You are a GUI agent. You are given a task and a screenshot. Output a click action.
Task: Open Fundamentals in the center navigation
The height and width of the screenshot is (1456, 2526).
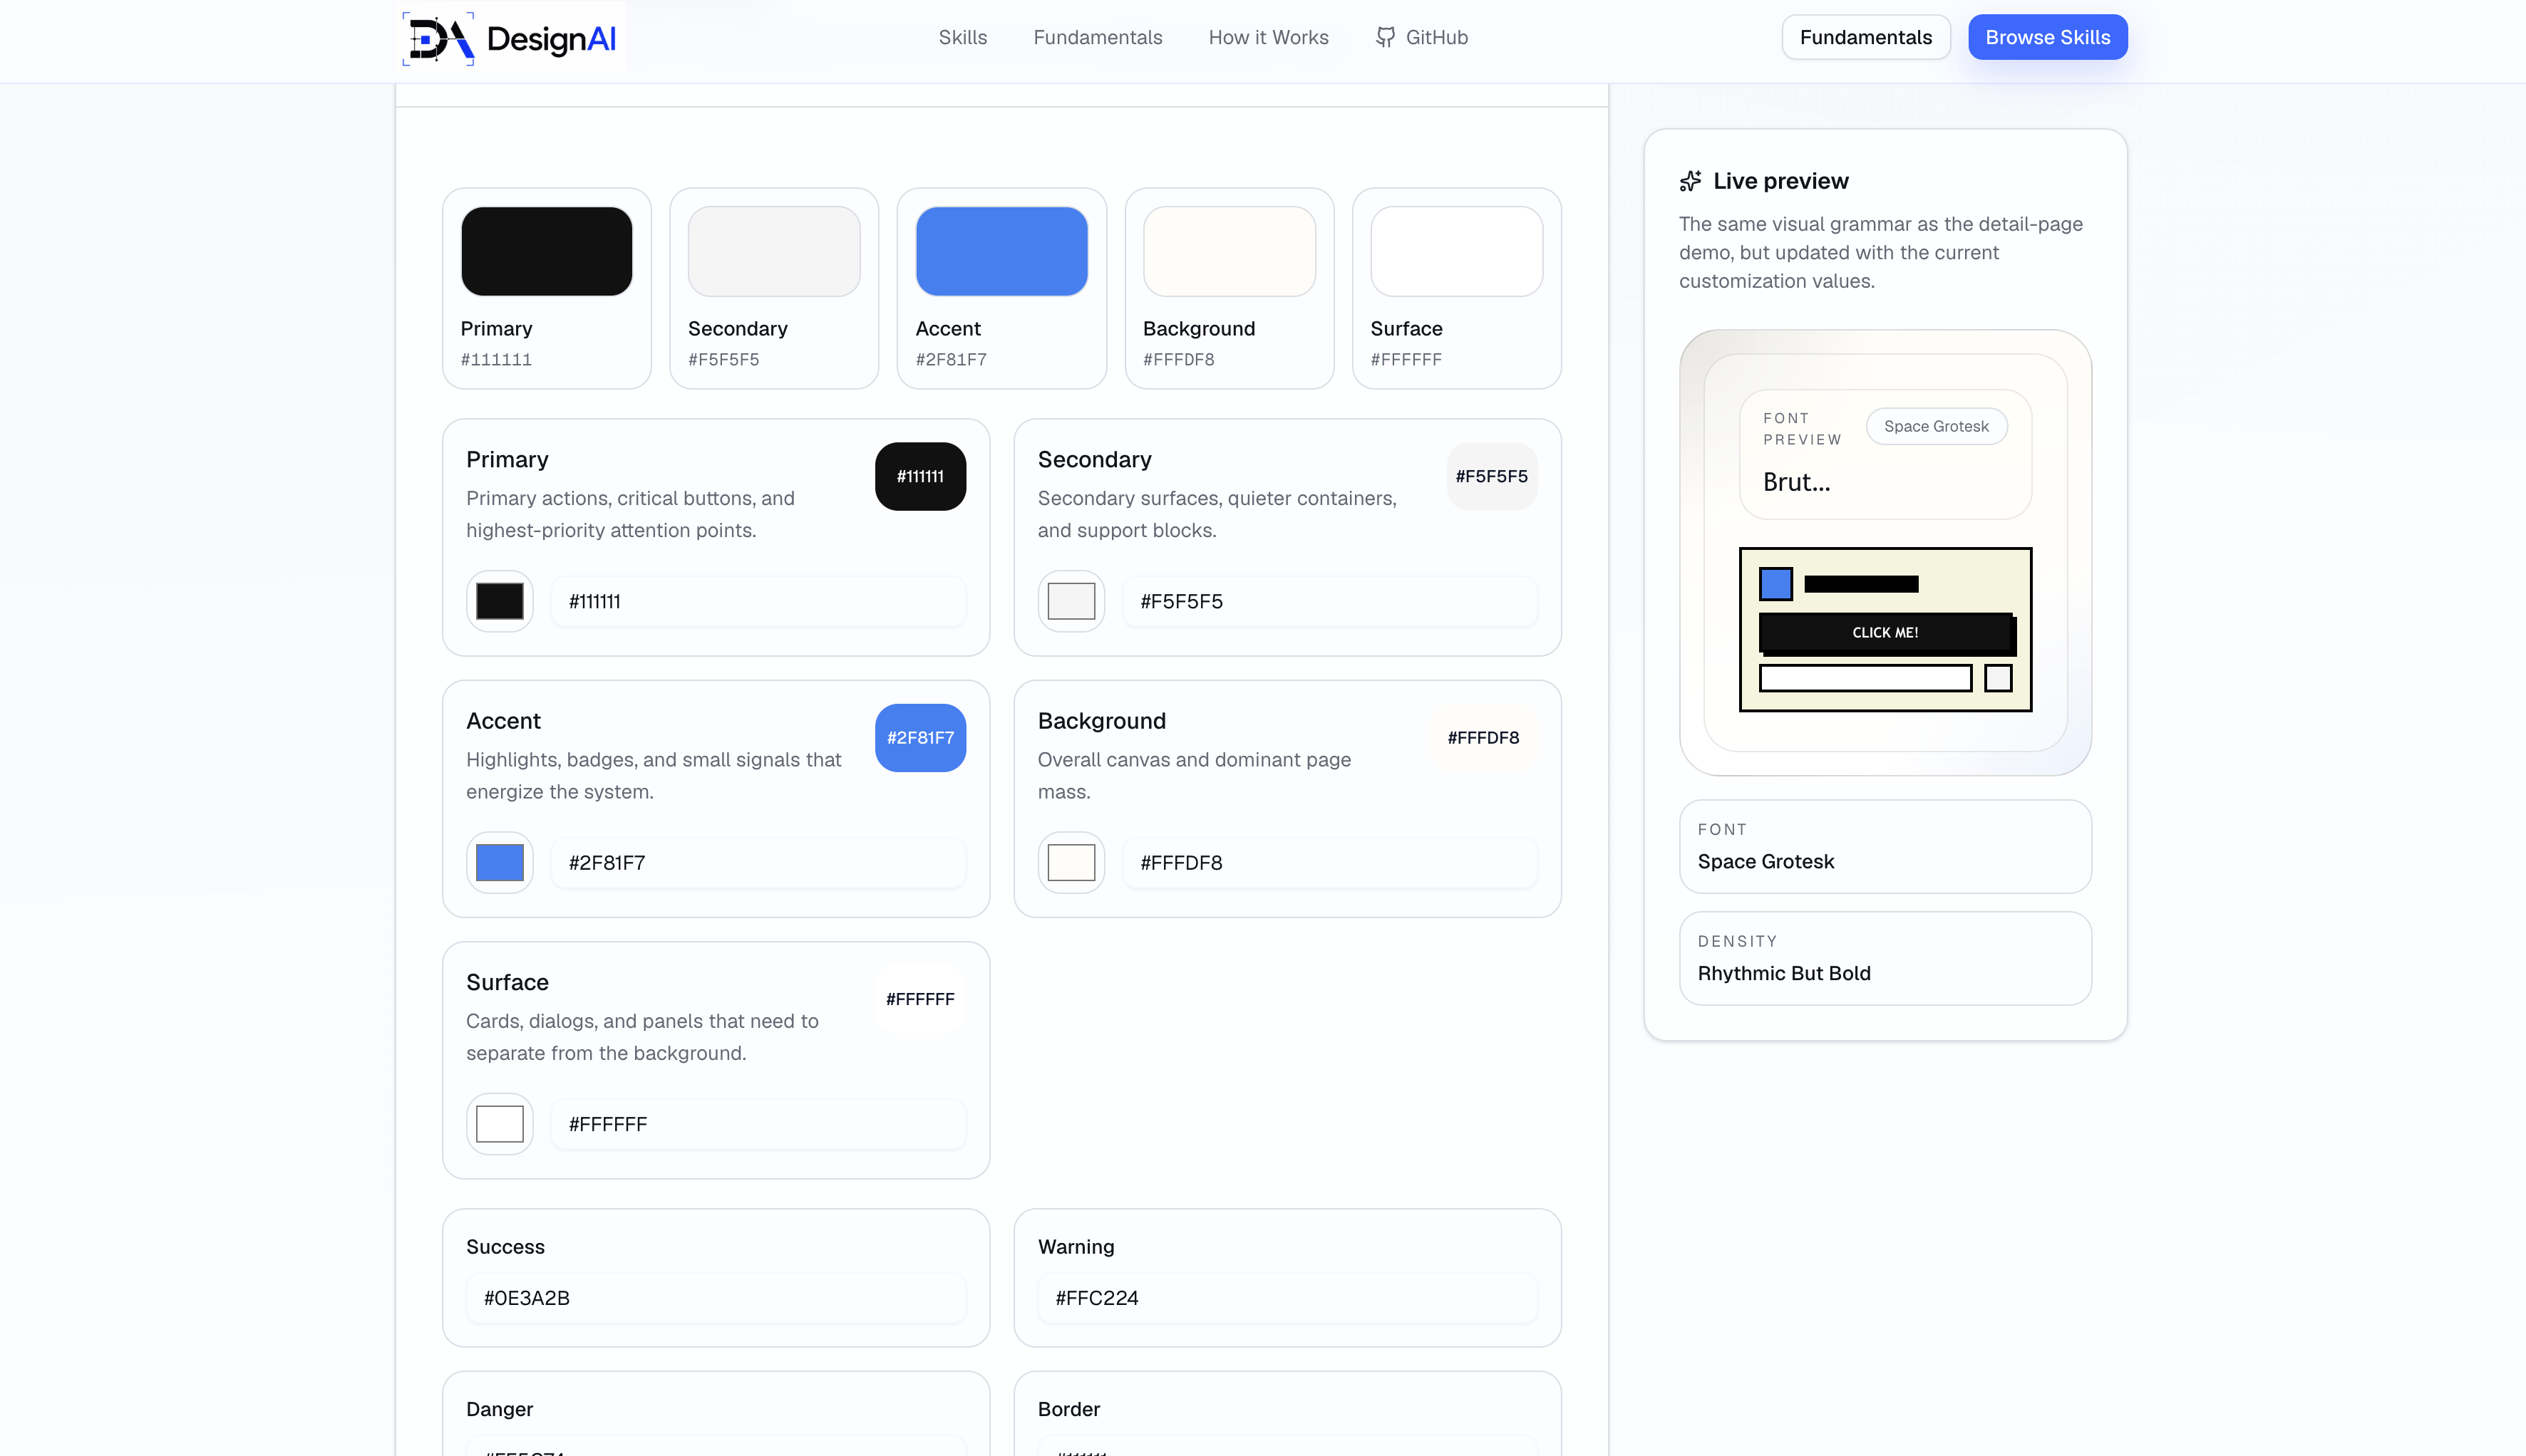[1098, 37]
